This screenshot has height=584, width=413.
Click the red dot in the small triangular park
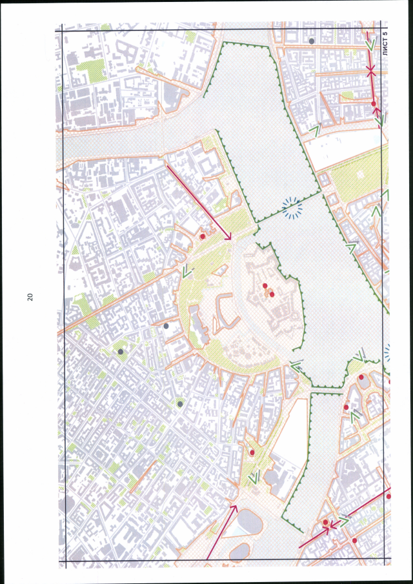tap(252, 453)
